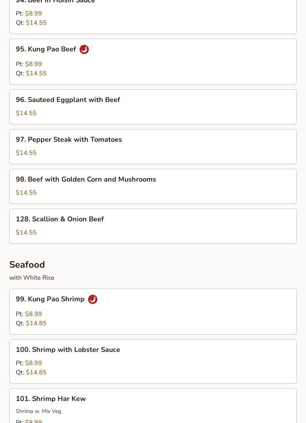
Task: Choose 100. Shrimp with Lobster Sauce
Action: [153, 361]
